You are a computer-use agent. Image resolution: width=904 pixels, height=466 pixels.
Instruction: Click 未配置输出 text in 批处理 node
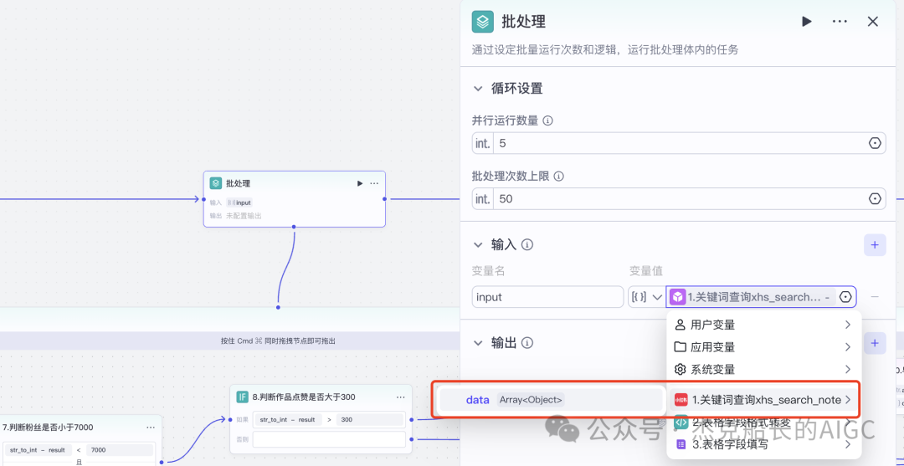244,216
